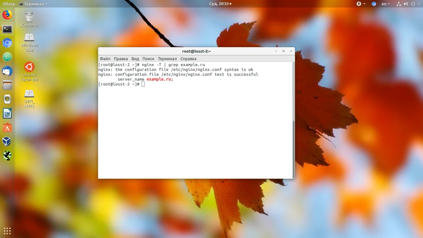Open the clock Срд, 20:33 calendar
This screenshot has width=423, height=238.
point(220,4)
